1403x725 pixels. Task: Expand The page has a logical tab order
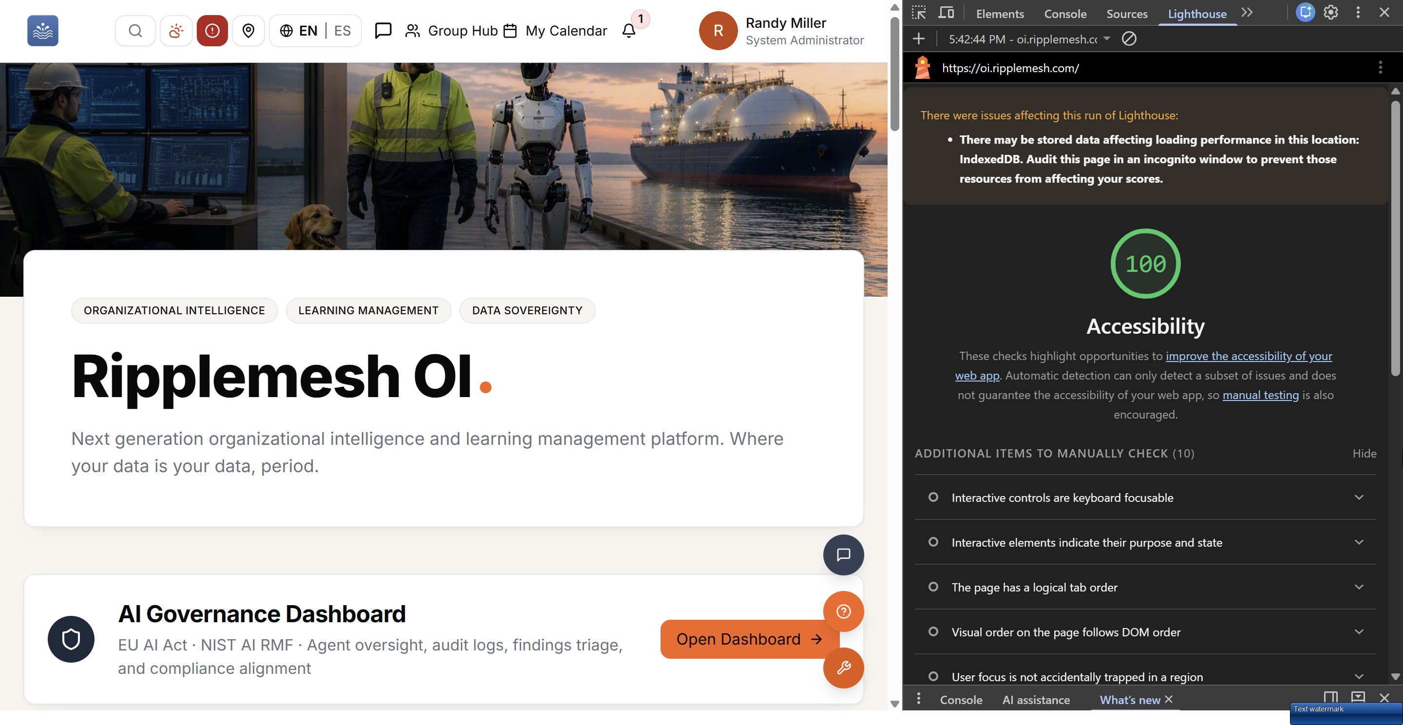pos(1145,587)
